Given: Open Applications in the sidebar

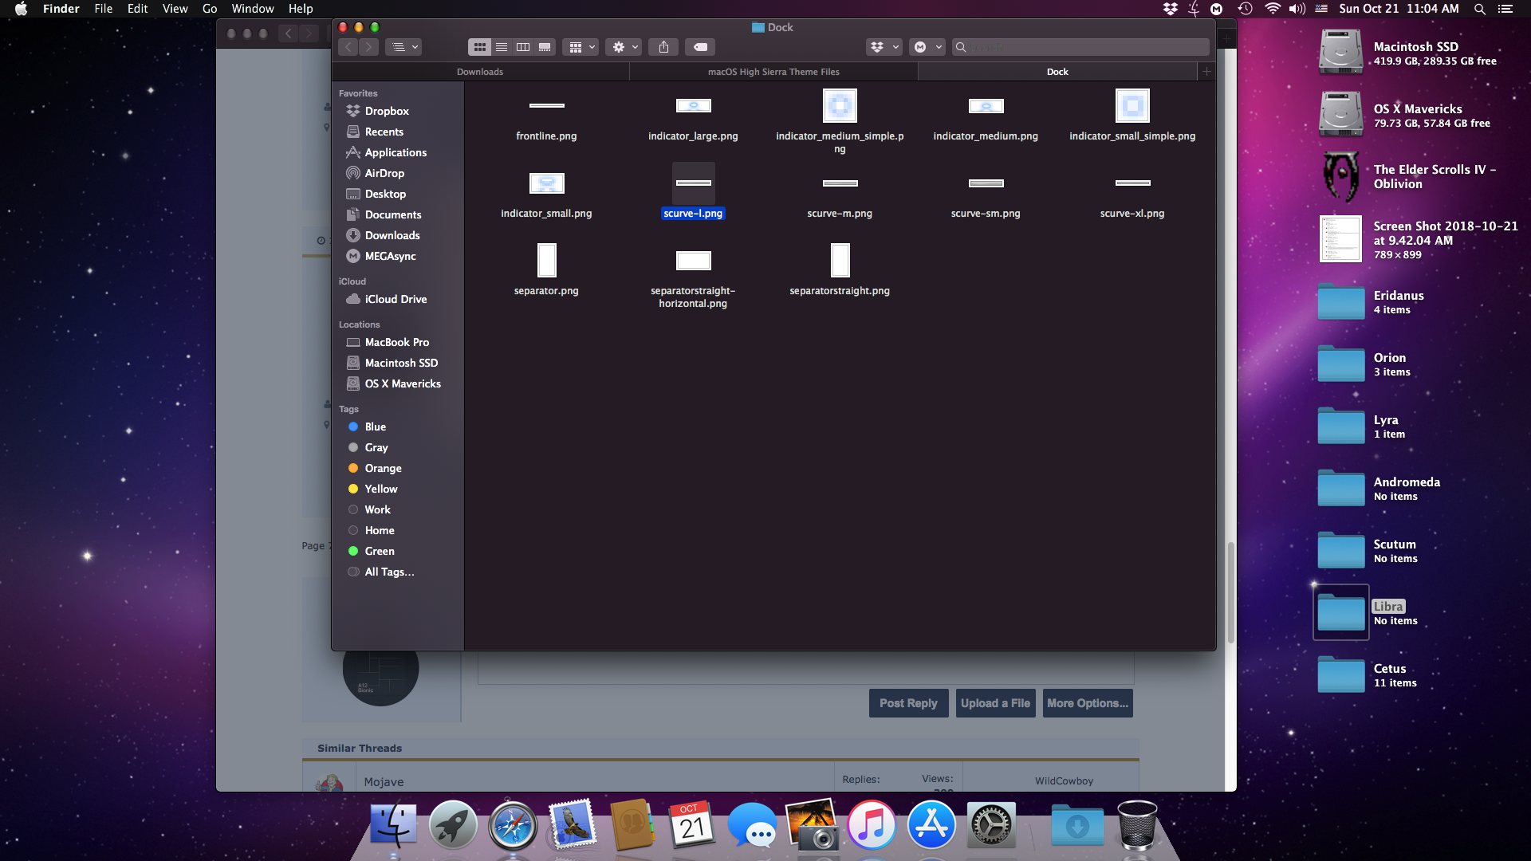Looking at the screenshot, I should click(396, 152).
